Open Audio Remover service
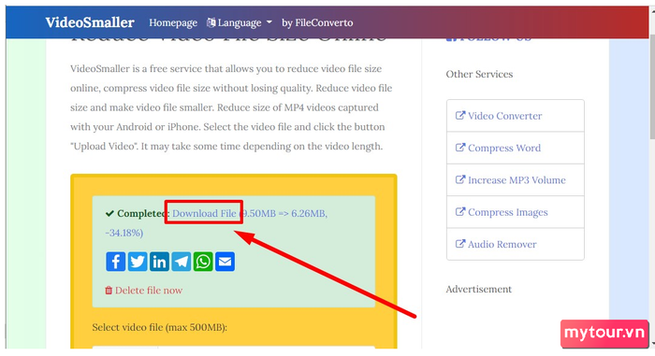This screenshot has width=655, height=356. tap(515, 244)
